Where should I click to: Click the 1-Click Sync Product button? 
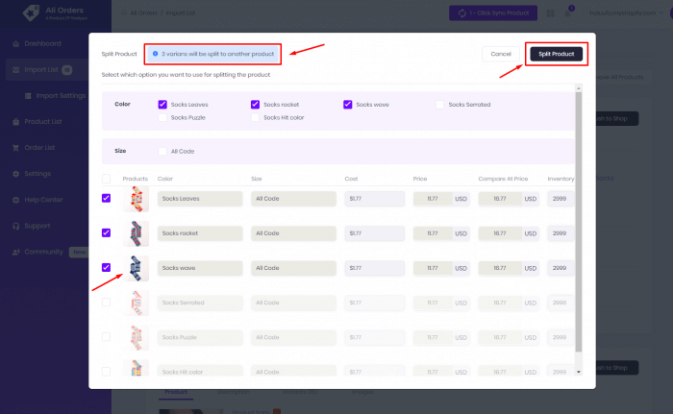tap(493, 13)
